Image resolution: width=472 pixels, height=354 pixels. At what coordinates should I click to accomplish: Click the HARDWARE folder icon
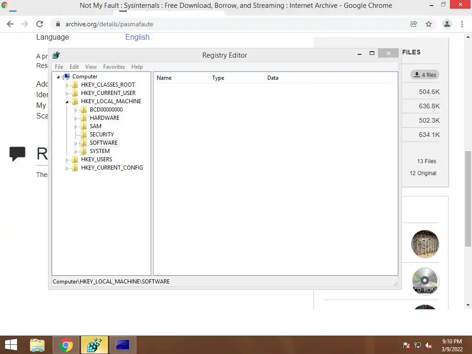84,118
